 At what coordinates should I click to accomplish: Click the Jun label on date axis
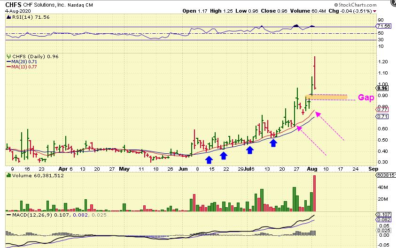coord(183,169)
